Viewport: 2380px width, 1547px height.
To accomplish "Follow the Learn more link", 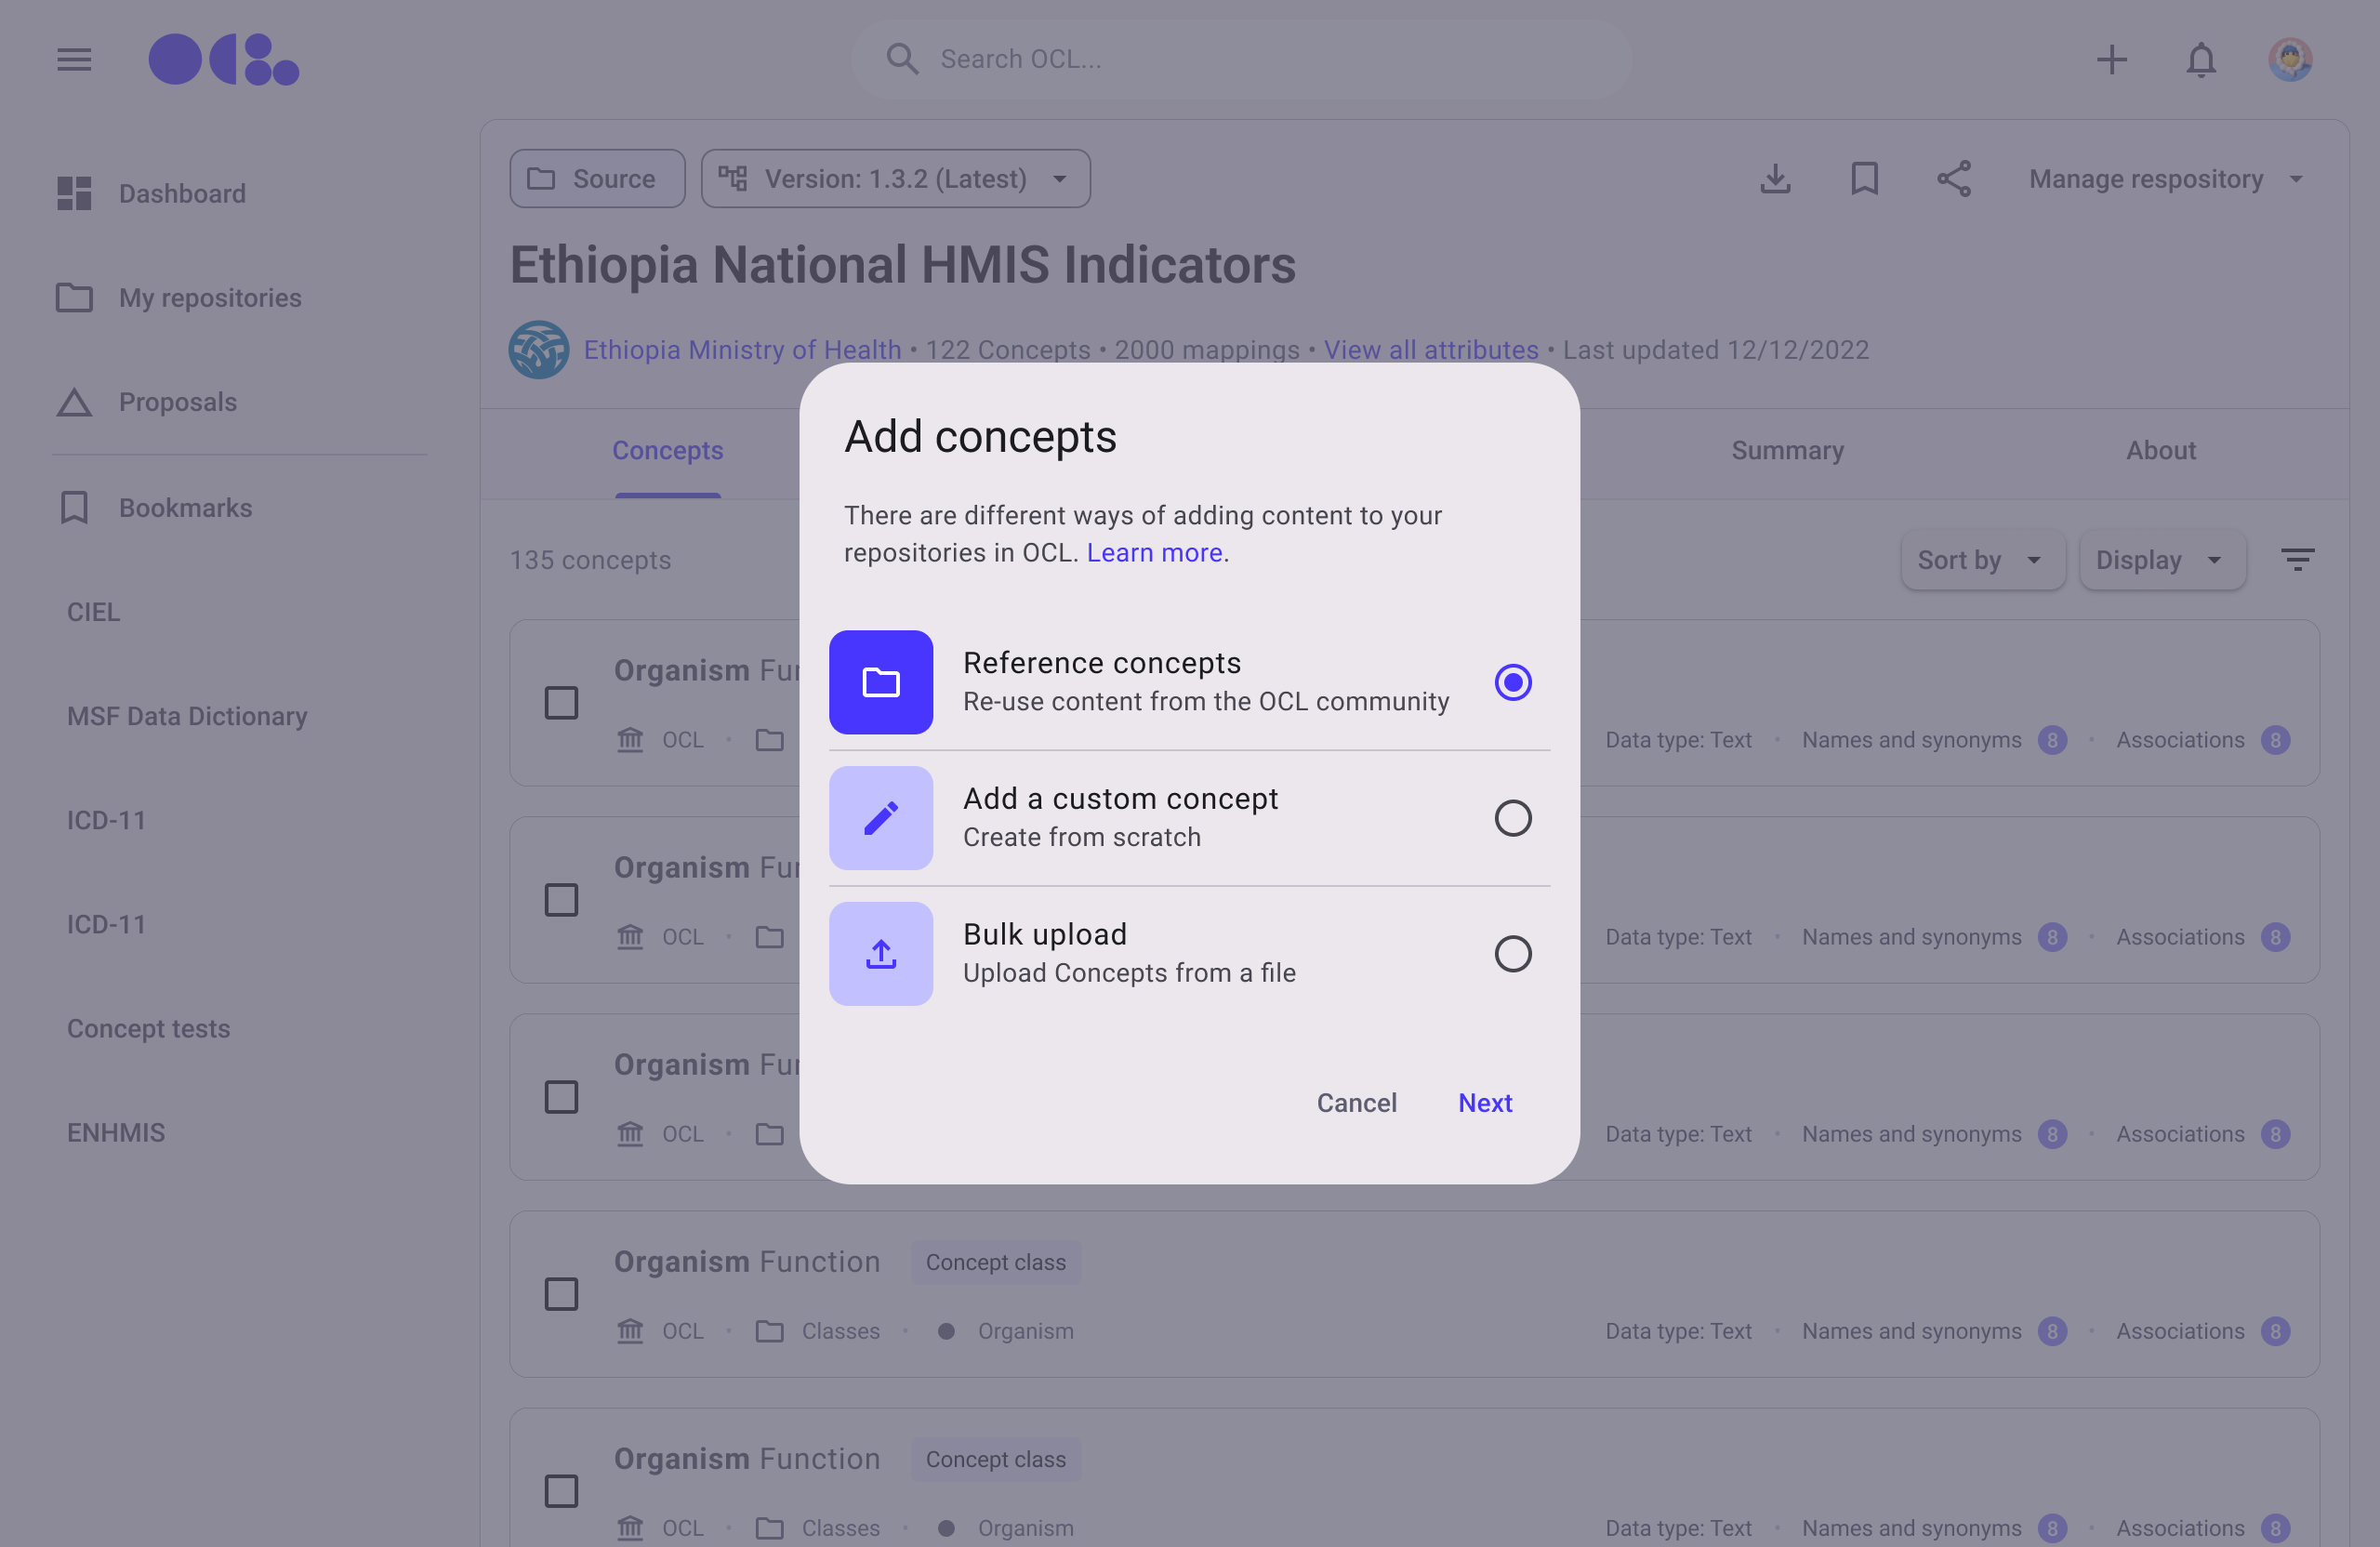I will click(x=1154, y=552).
